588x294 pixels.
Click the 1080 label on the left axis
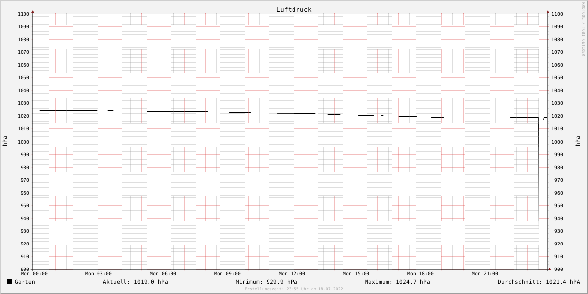(24, 40)
